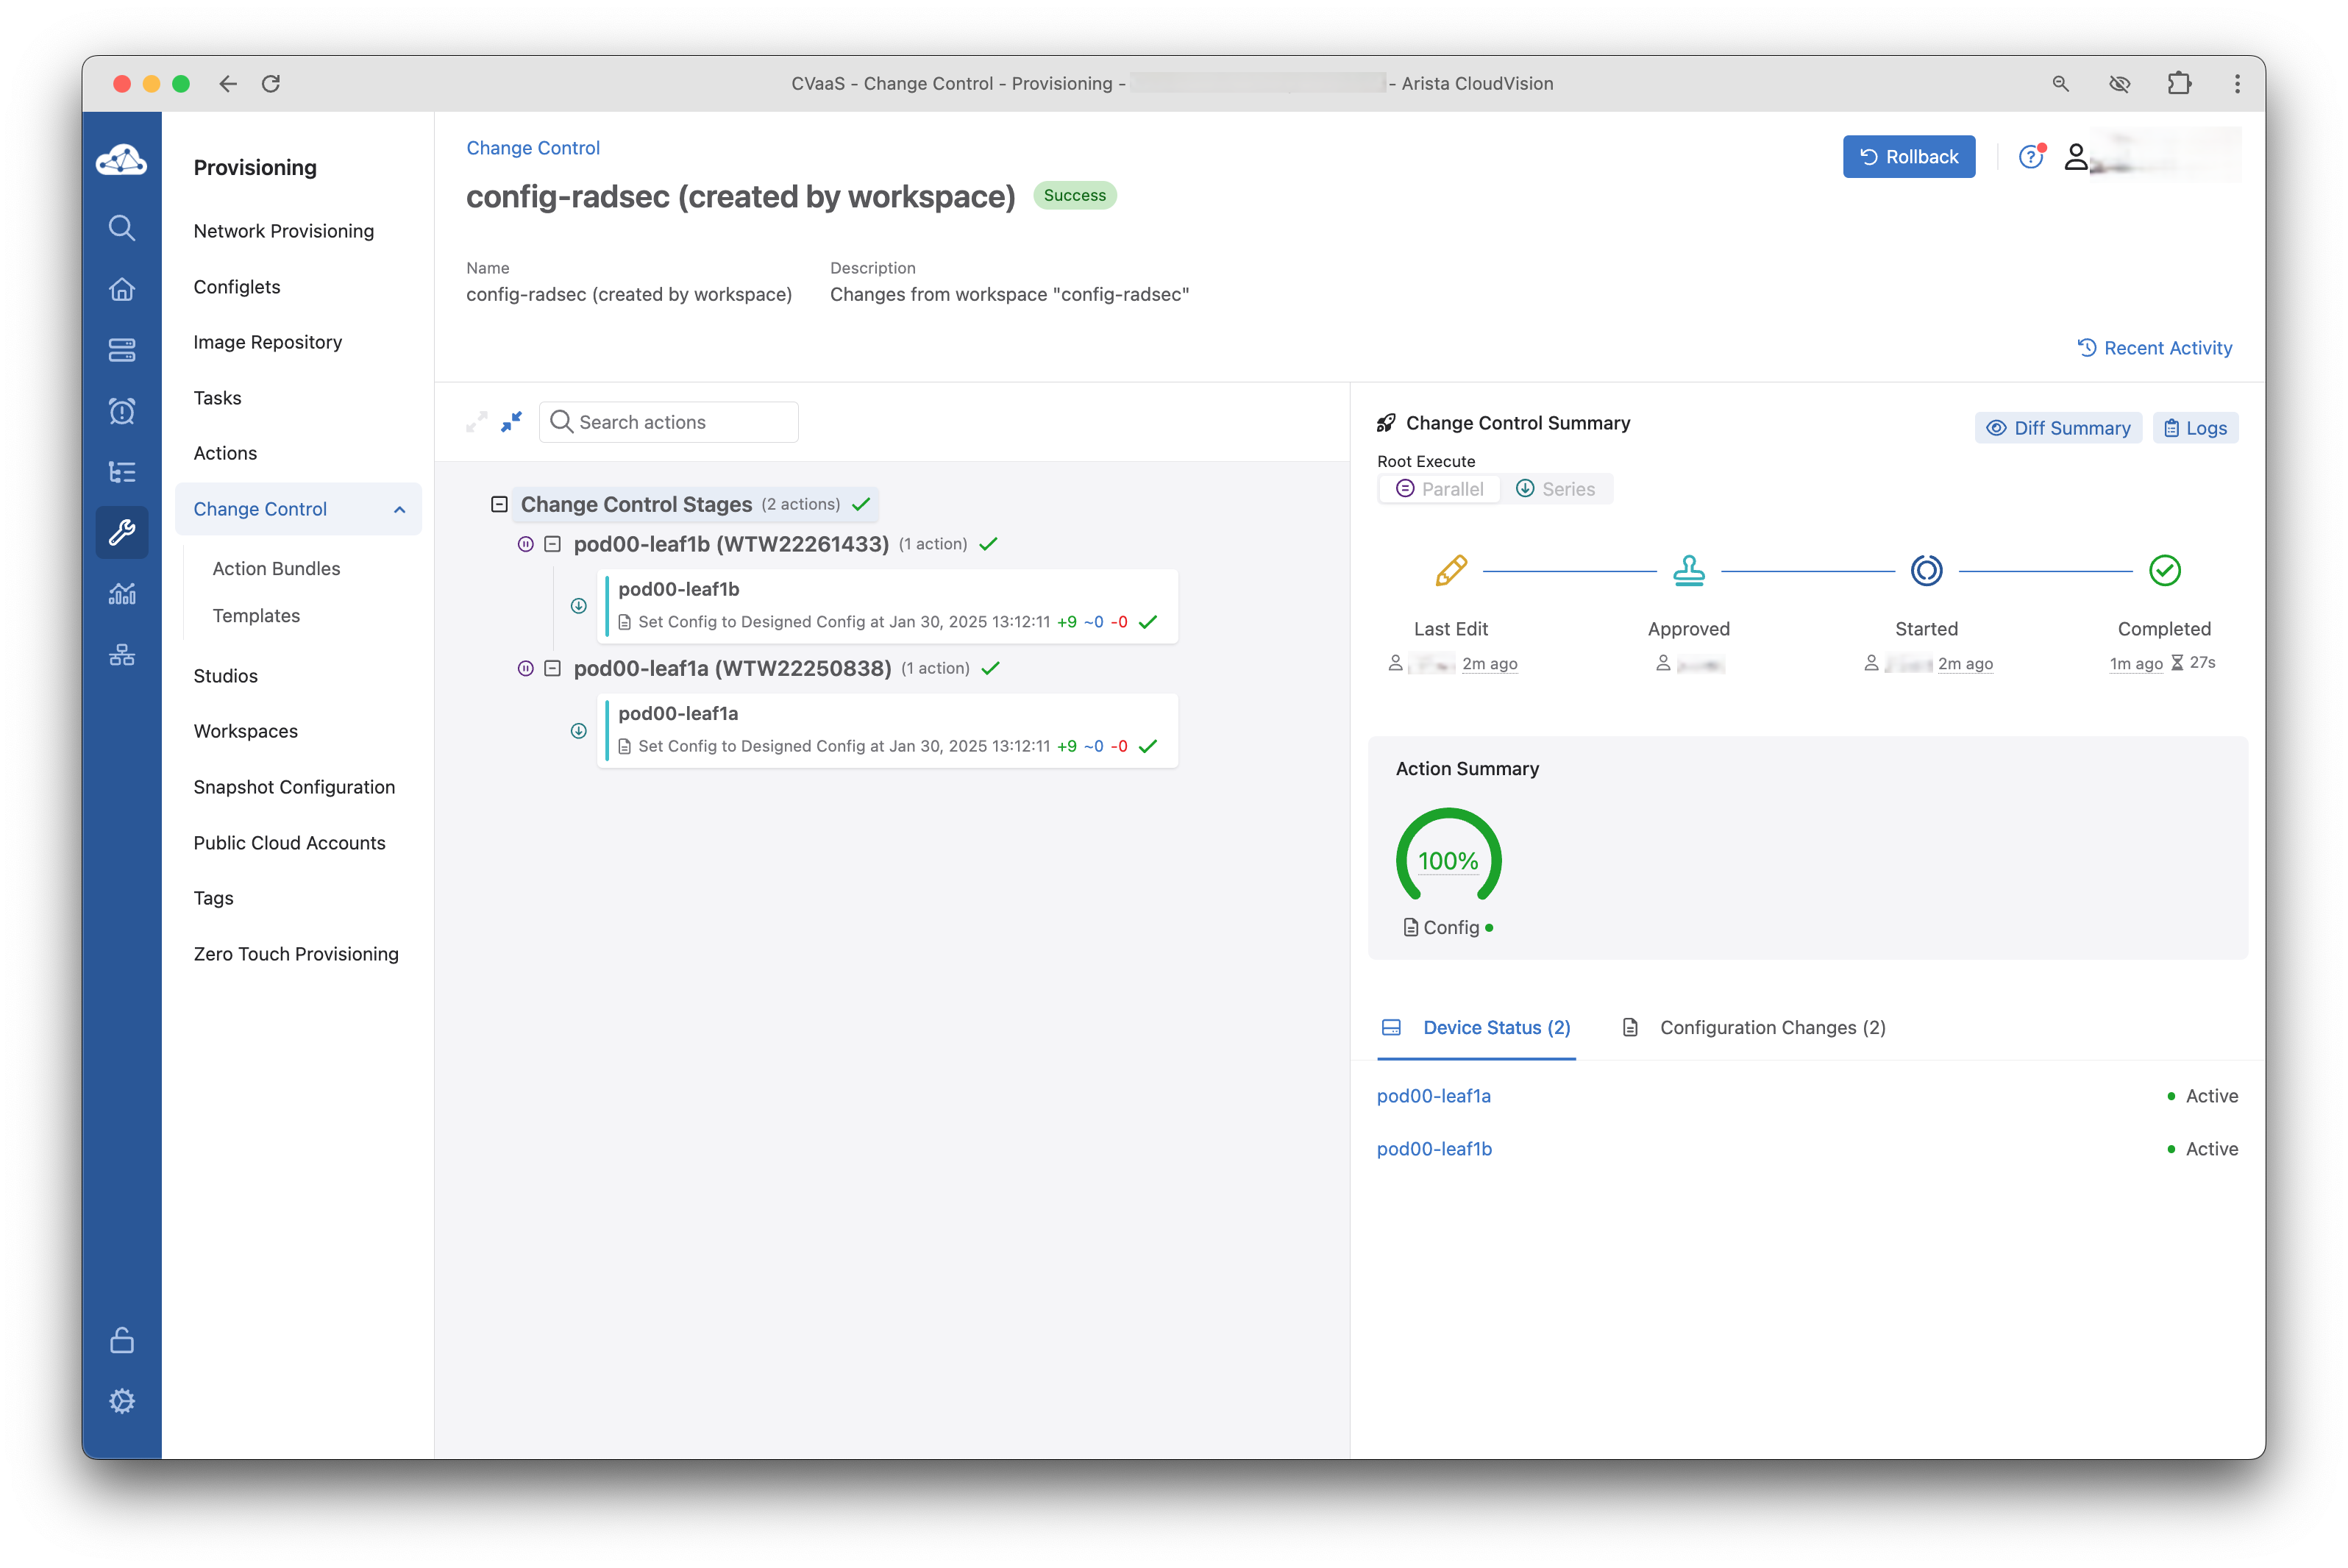Click the metrics dashboard chart icon
Screen dimensions: 2348x1568
tap(121, 594)
